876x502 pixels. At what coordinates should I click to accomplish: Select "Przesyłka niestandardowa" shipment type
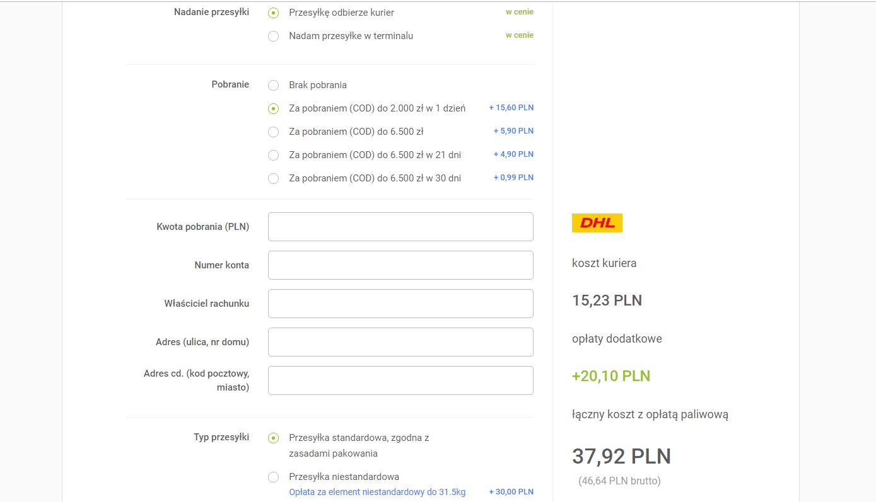[273, 477]
